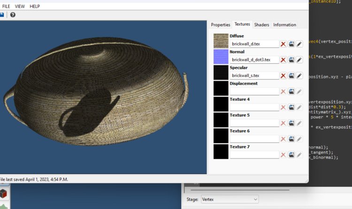This screenshot has width=352, height=209.
Task: Click the save icon in the toolbar
Action: [x=2, y=15]
